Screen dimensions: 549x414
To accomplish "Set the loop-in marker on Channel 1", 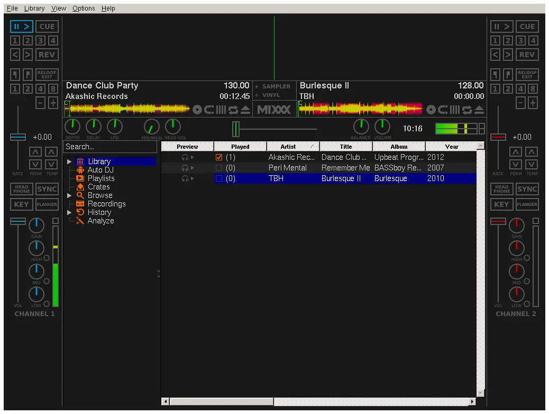I will point(15,74).
